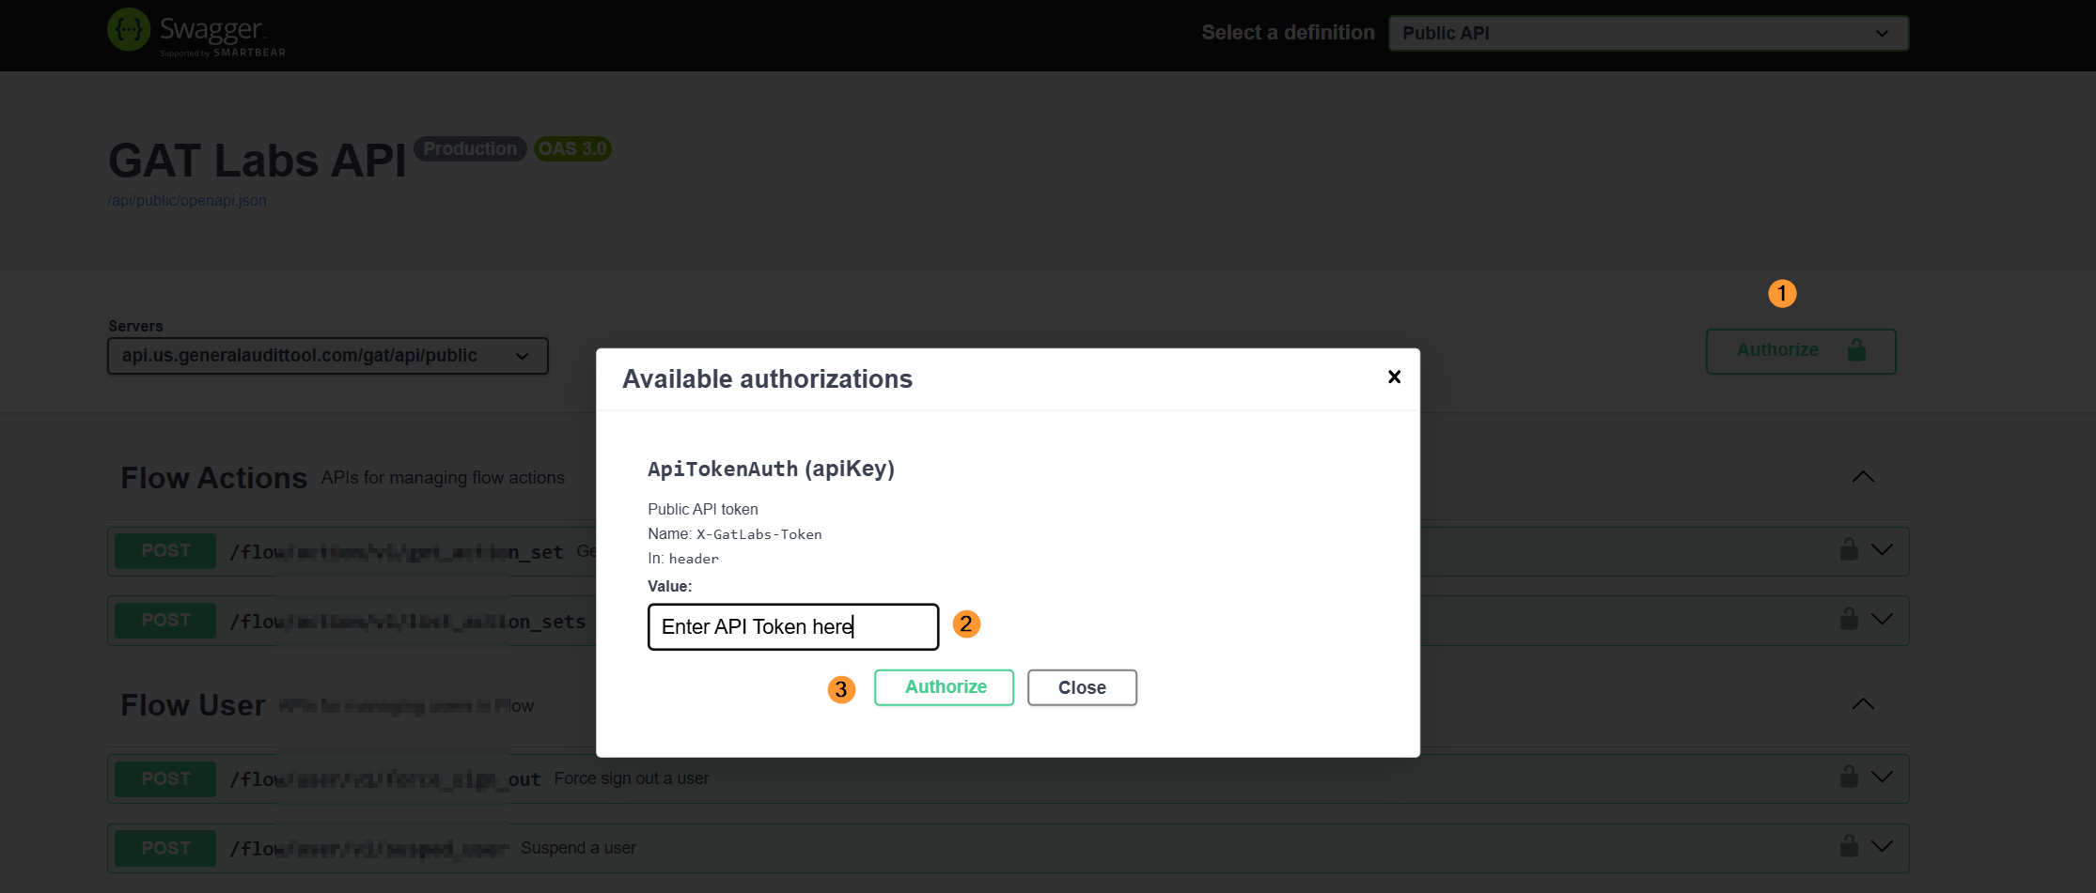Expand the POST get_action_set endpoint chevron

pyautogui.click(x=1882, y=549)
